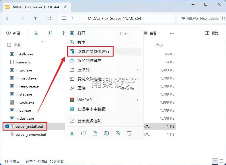Go back with the back arrow
This screenshot has height=165, width=226.
8,18
